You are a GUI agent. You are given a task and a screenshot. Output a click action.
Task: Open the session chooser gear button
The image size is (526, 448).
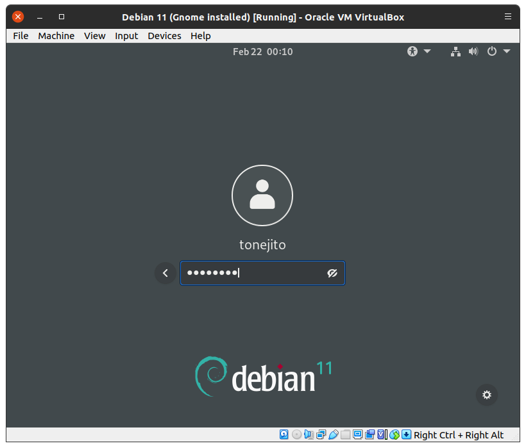pyautogui.click(x=487, y=395)
